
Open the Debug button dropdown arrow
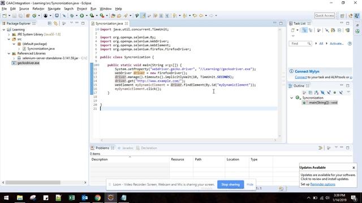pos(77,16)
